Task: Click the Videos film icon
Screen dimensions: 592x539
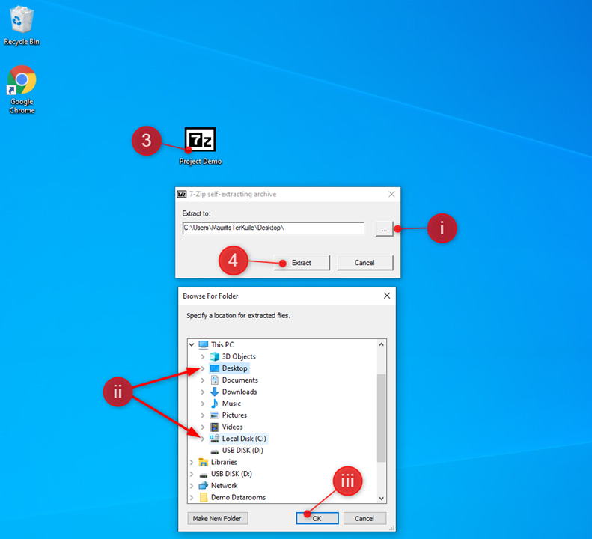Action: [215, 427]
